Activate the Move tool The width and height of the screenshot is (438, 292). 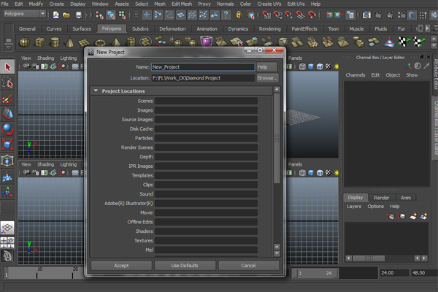tap(7, 114)
